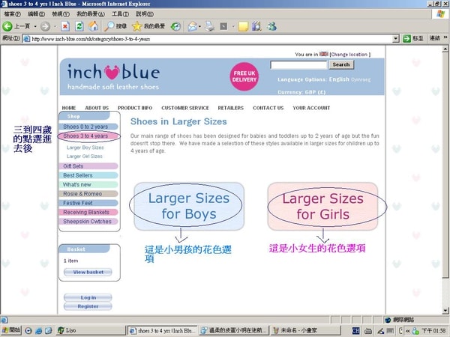Open the Mail envelope toolbar icon
Screen dimensions: 450x337
tap(192, 26)
